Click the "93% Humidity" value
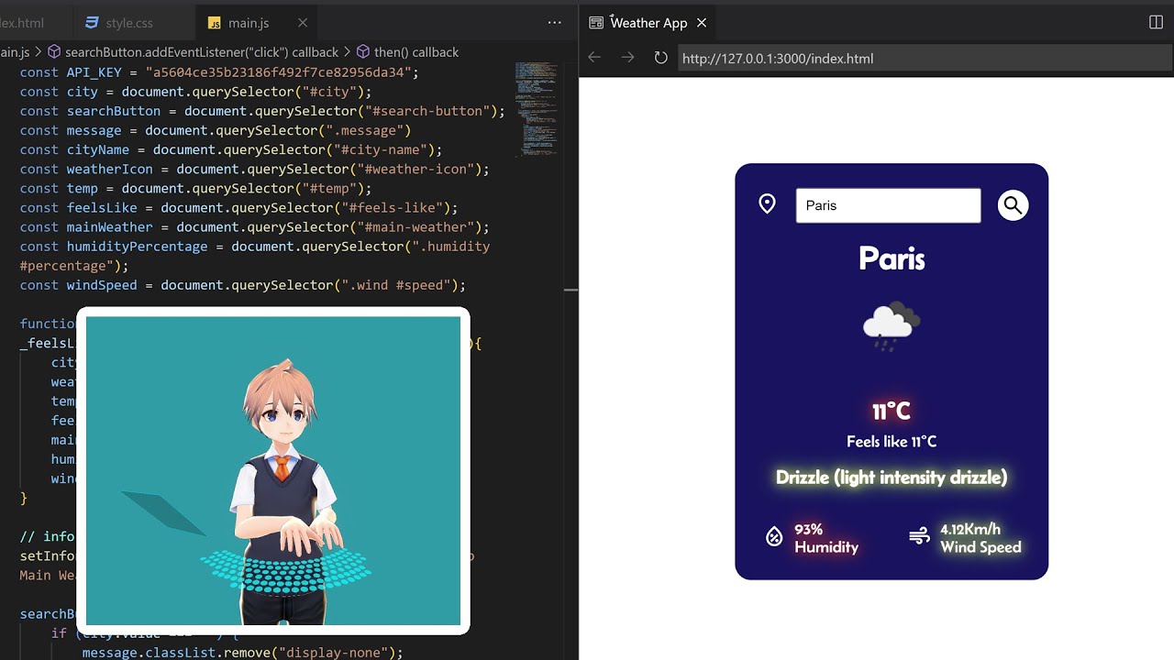1174x660 pixels. pyautogui.click(x=826, y=538)
